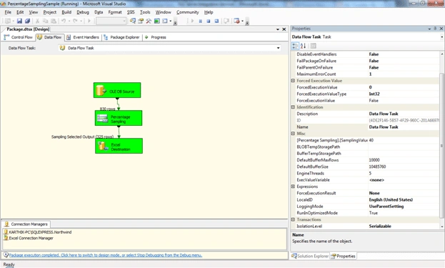Collapse the Transactions category
Image resolution: width=445 pixels, height=268 pixels.
tap(293, 219)
